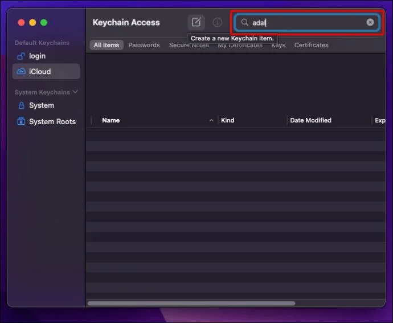Select the System Roots keychain
Viewport: 393px width, 323px height.
[46, 122]
